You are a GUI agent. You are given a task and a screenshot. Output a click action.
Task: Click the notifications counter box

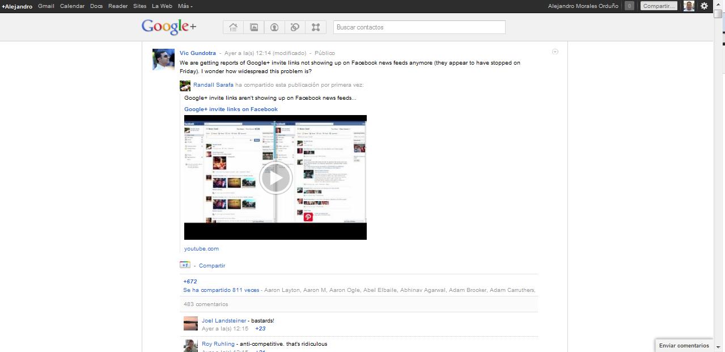click(629, 6)
